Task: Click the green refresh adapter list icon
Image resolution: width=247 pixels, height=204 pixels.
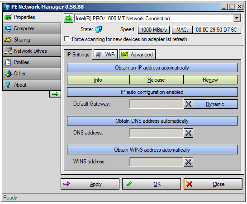Action: pyautogui.click(x=68, y=18)
